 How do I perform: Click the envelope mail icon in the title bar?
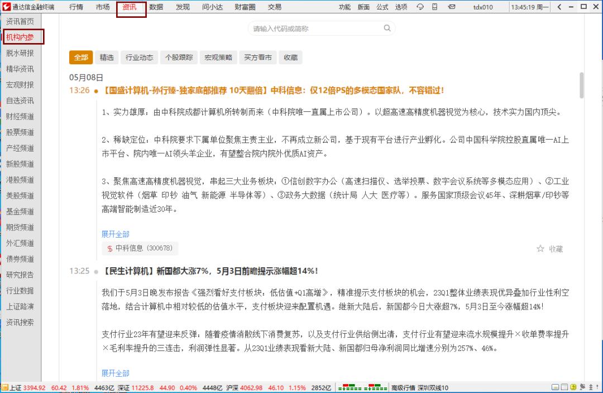pyautogui.click(x=451, y=7)
